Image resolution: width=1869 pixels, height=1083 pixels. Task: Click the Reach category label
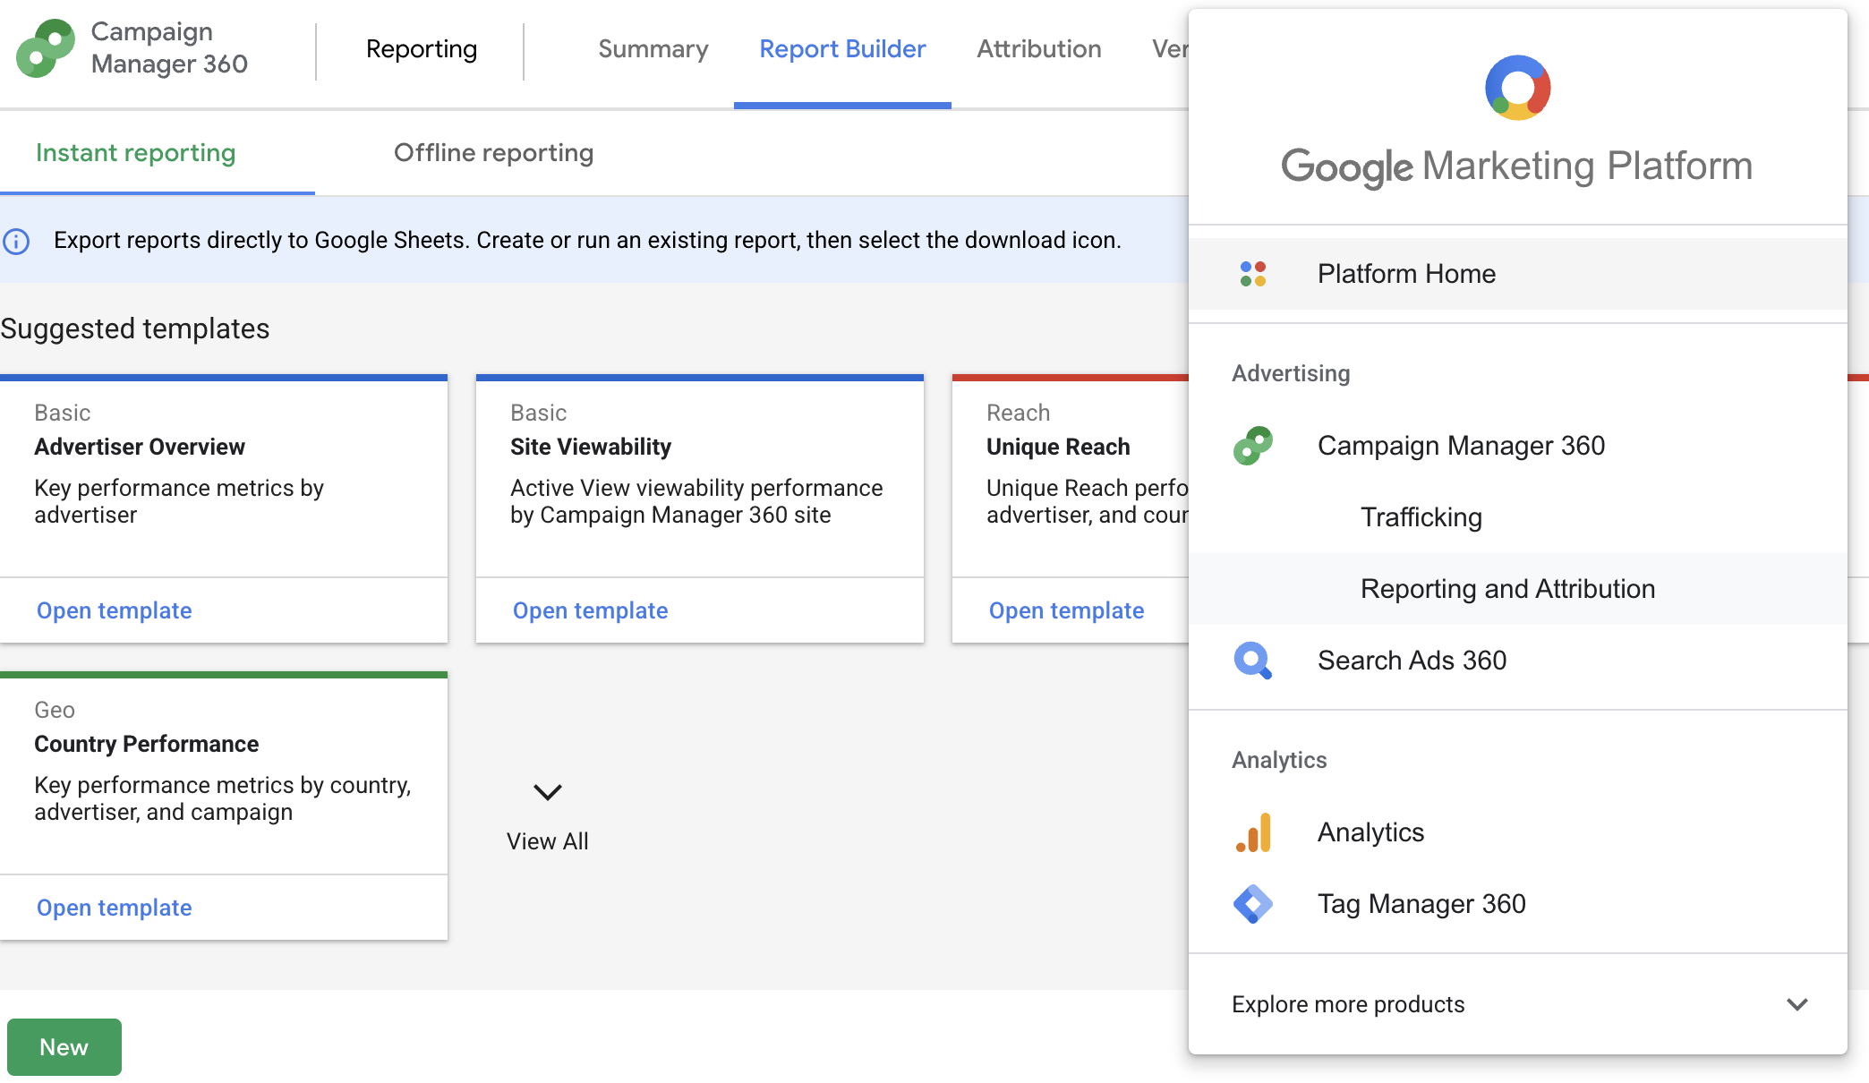(x=1018, y=413)
